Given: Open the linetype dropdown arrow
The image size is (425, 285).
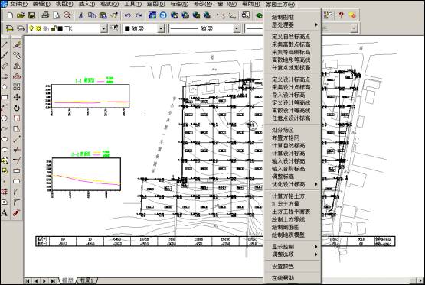Looking at the screenshot, I should (x=237, y=28).
